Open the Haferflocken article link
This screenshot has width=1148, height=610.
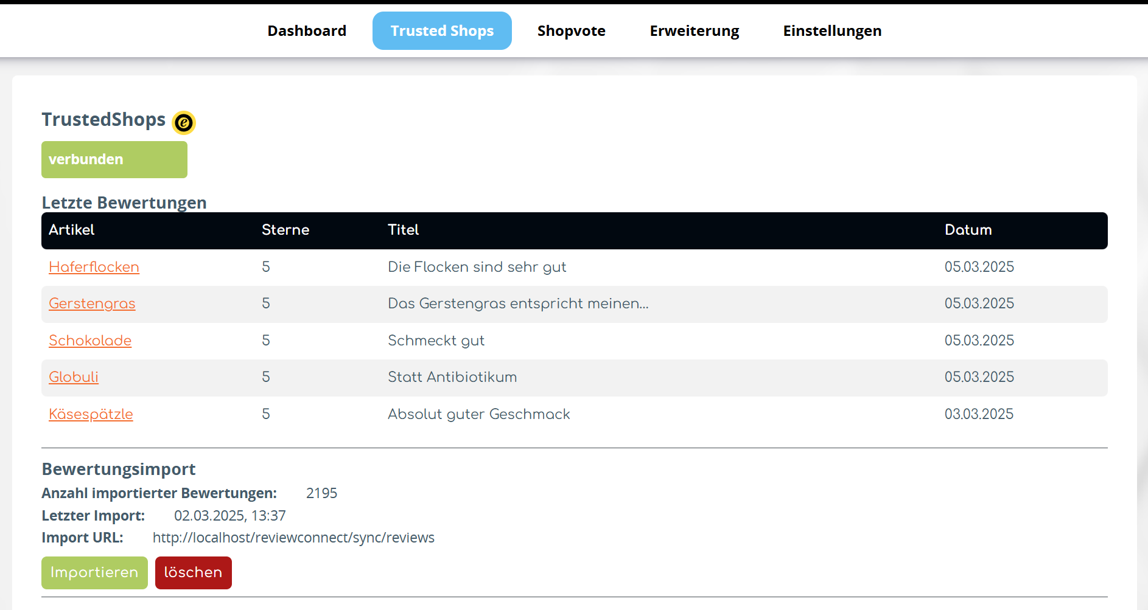click(94, 267)
